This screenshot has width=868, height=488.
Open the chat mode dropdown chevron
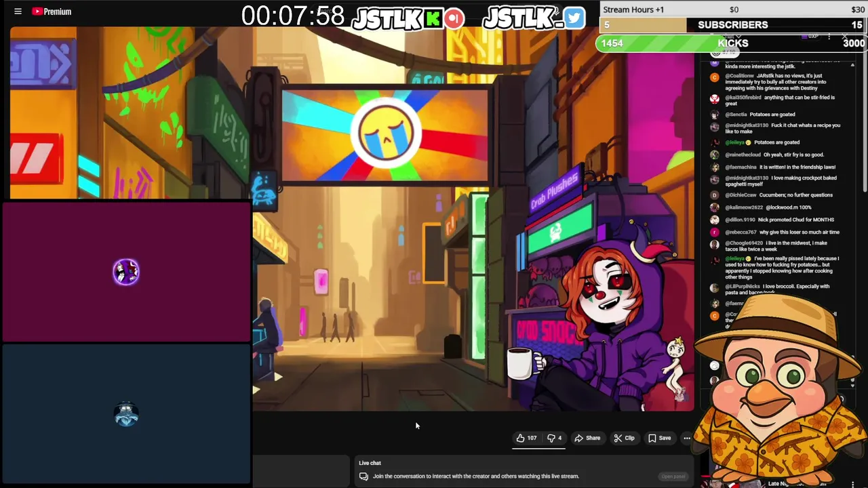point(738,36)
